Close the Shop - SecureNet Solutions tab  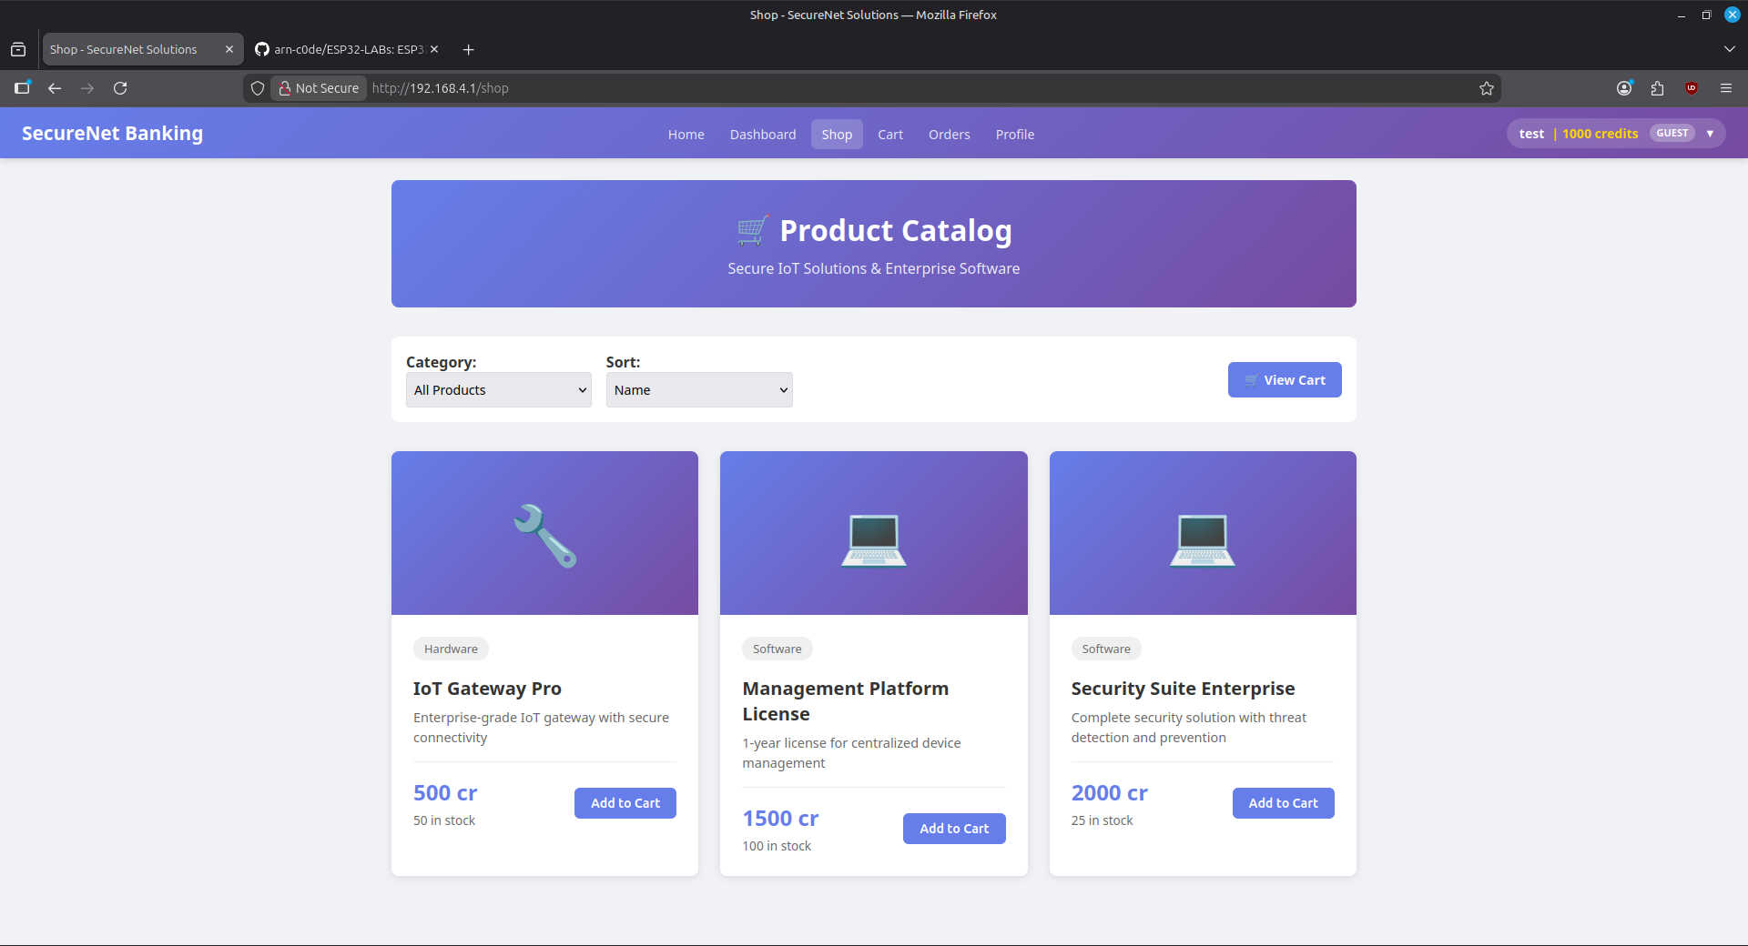pyautogui.click(x=229, y=49)
